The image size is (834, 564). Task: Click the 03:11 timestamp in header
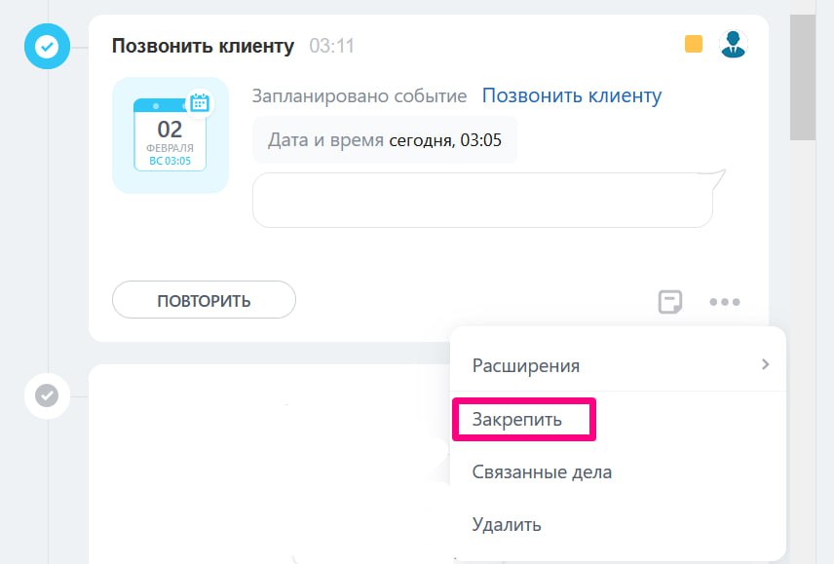(x=331, y=46)
